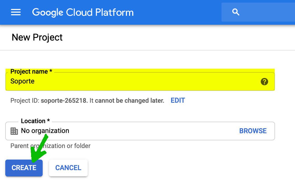Image resolution: width=295 pixels, height=183 pixels.
Task: Click the 'cannot be changed later' text
Action: tap(130, 101)
